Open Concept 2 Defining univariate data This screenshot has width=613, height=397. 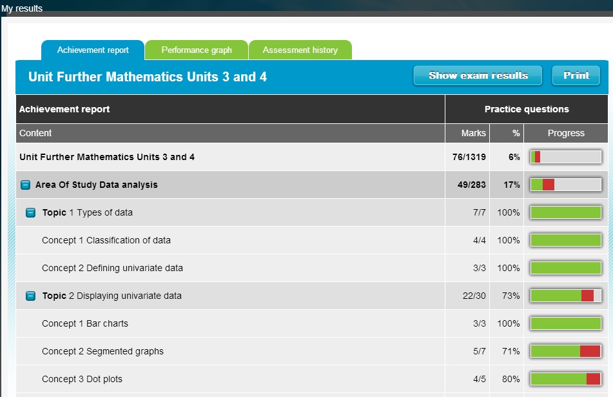coord(112,268)
